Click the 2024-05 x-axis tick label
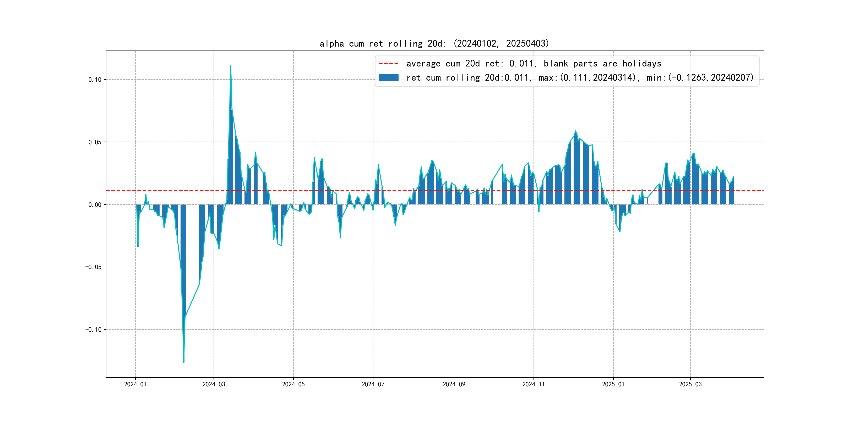The height and width of the screenshot is (424, 849). pyautogui.click(x=293, y=384)
